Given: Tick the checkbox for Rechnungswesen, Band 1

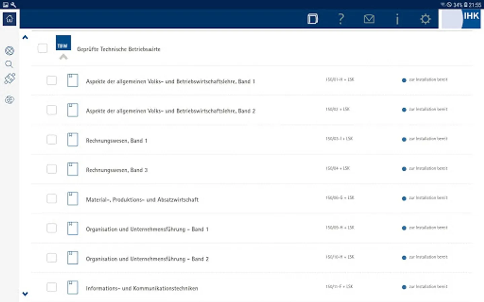Looking at the screenshot, I should (x=52, y=140).
